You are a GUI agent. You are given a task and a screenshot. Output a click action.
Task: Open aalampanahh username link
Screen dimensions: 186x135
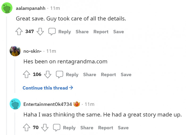tap(31, 8)
